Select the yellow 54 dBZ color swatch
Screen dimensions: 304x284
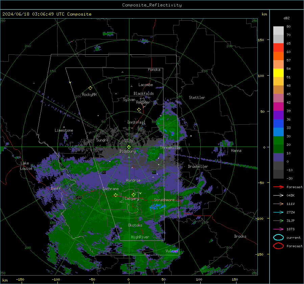click(278, 73)
